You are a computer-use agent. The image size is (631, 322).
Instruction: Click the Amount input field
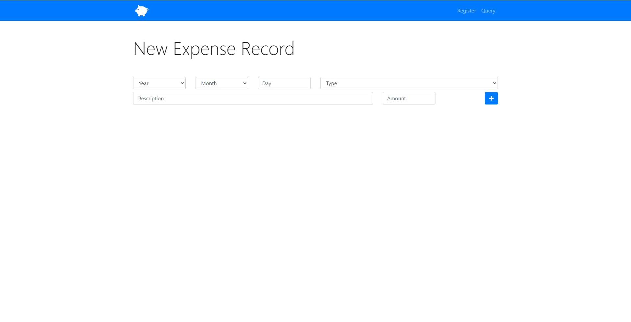click(409, 98)
